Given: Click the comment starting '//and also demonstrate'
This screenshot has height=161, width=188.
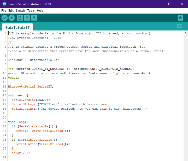Looking at the screenshot, I should click(x=86, y=51).
